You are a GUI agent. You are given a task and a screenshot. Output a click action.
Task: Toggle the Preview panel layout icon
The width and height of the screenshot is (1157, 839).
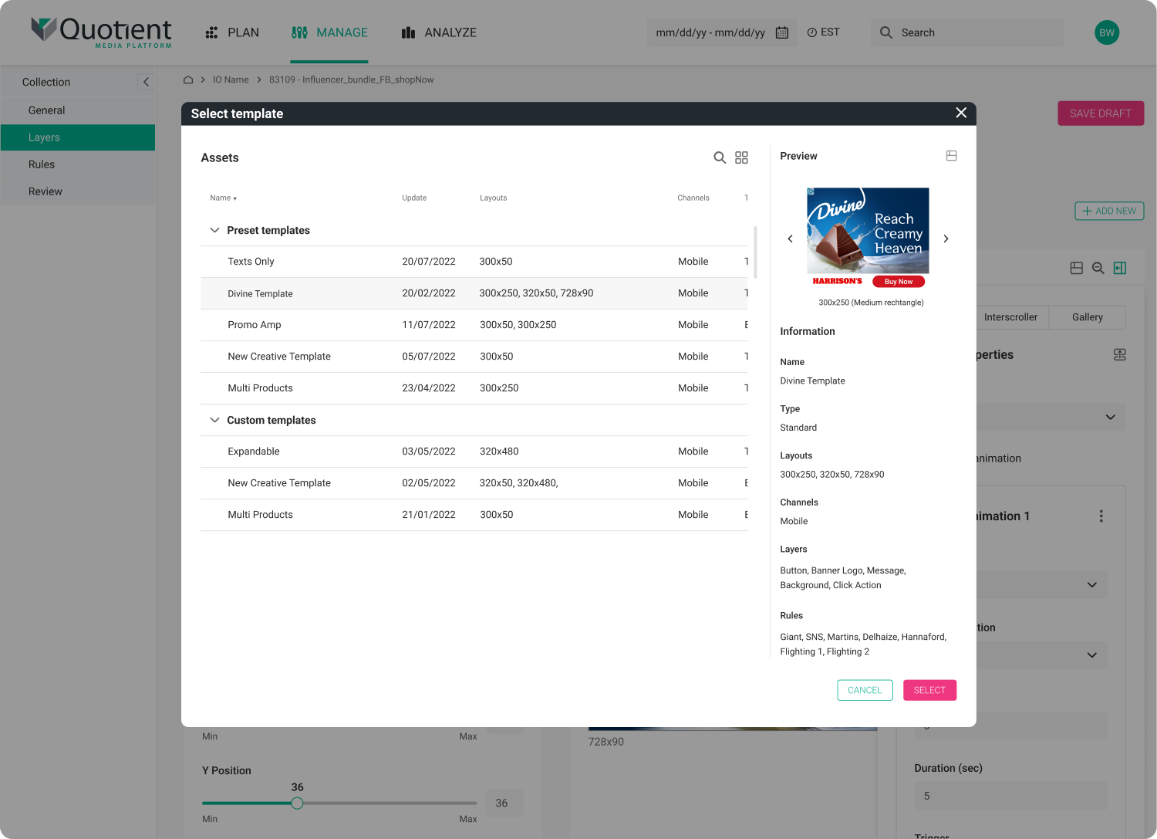[951, 156]
